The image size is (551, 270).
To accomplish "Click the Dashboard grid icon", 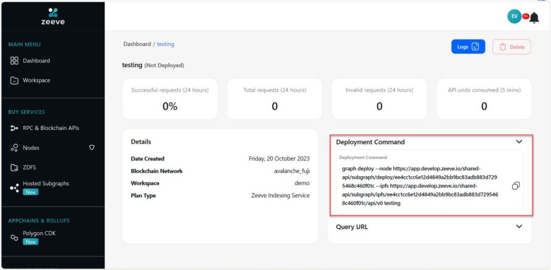I will tap(14, 60).
